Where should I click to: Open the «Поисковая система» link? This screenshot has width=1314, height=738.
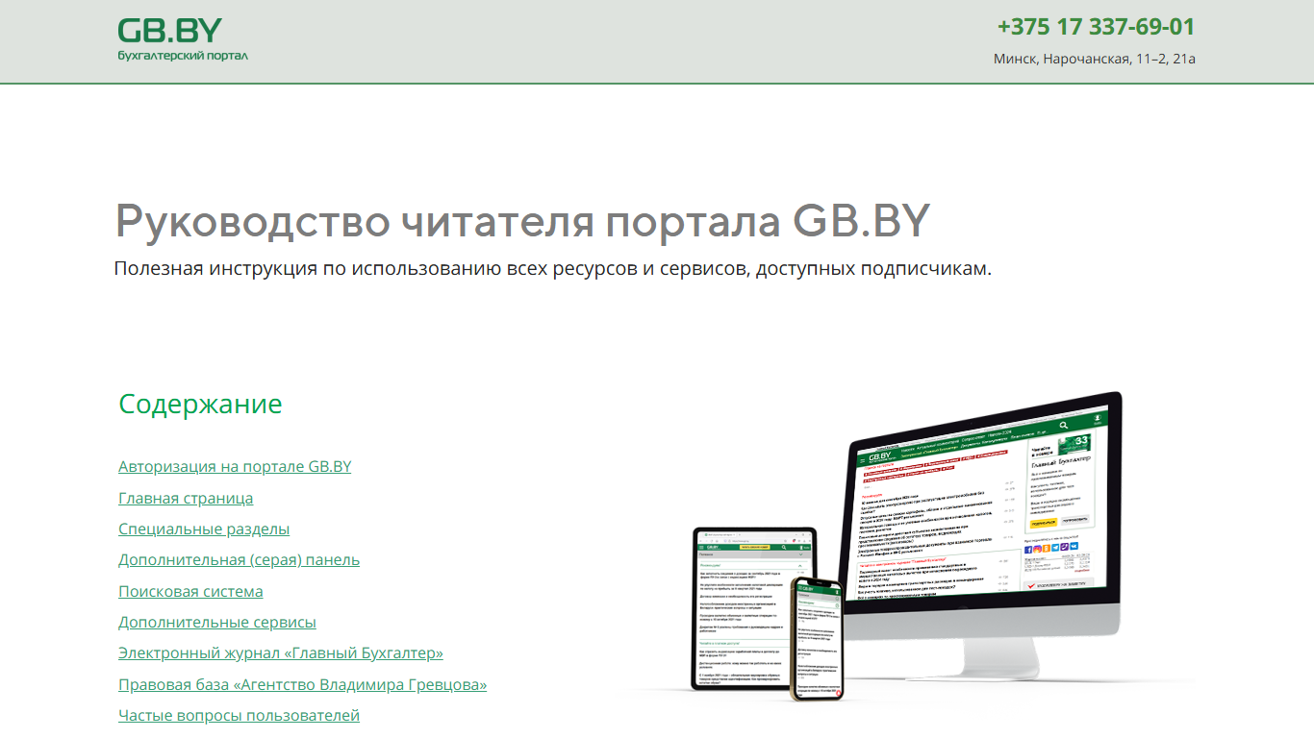coord(190,591)
